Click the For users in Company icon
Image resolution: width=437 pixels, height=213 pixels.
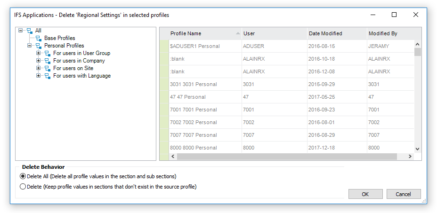tap(48, 61)
